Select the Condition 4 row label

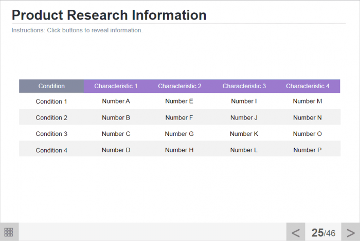point(51,150)
